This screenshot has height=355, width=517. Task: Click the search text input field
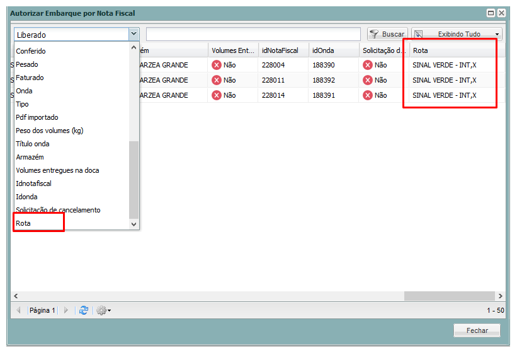tap(253, 34)
